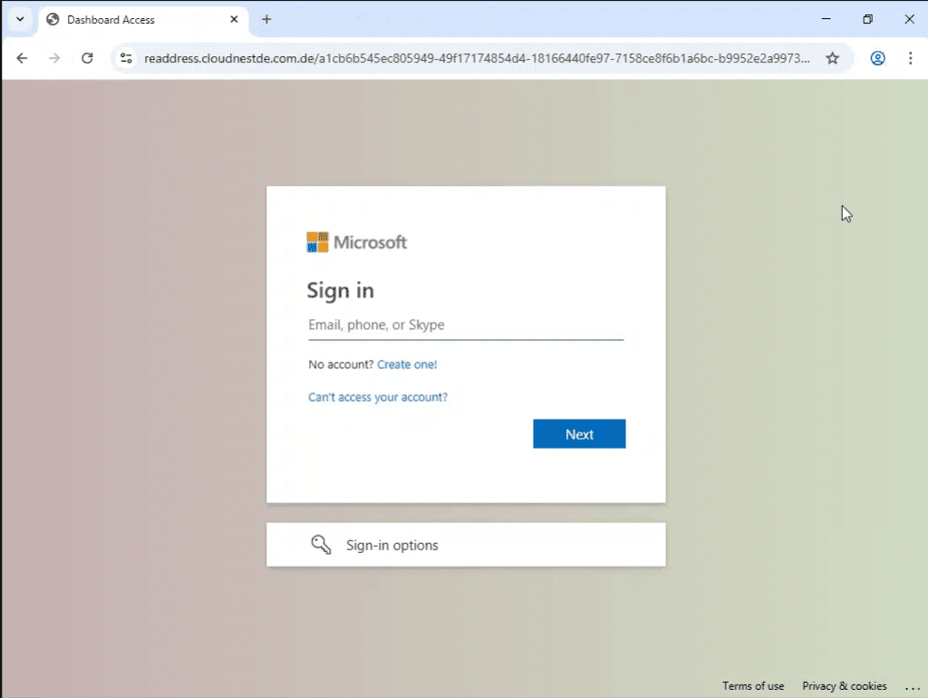Open the Chrome profile icon
The width and height of the screenshot is (928, 698).
877,58
